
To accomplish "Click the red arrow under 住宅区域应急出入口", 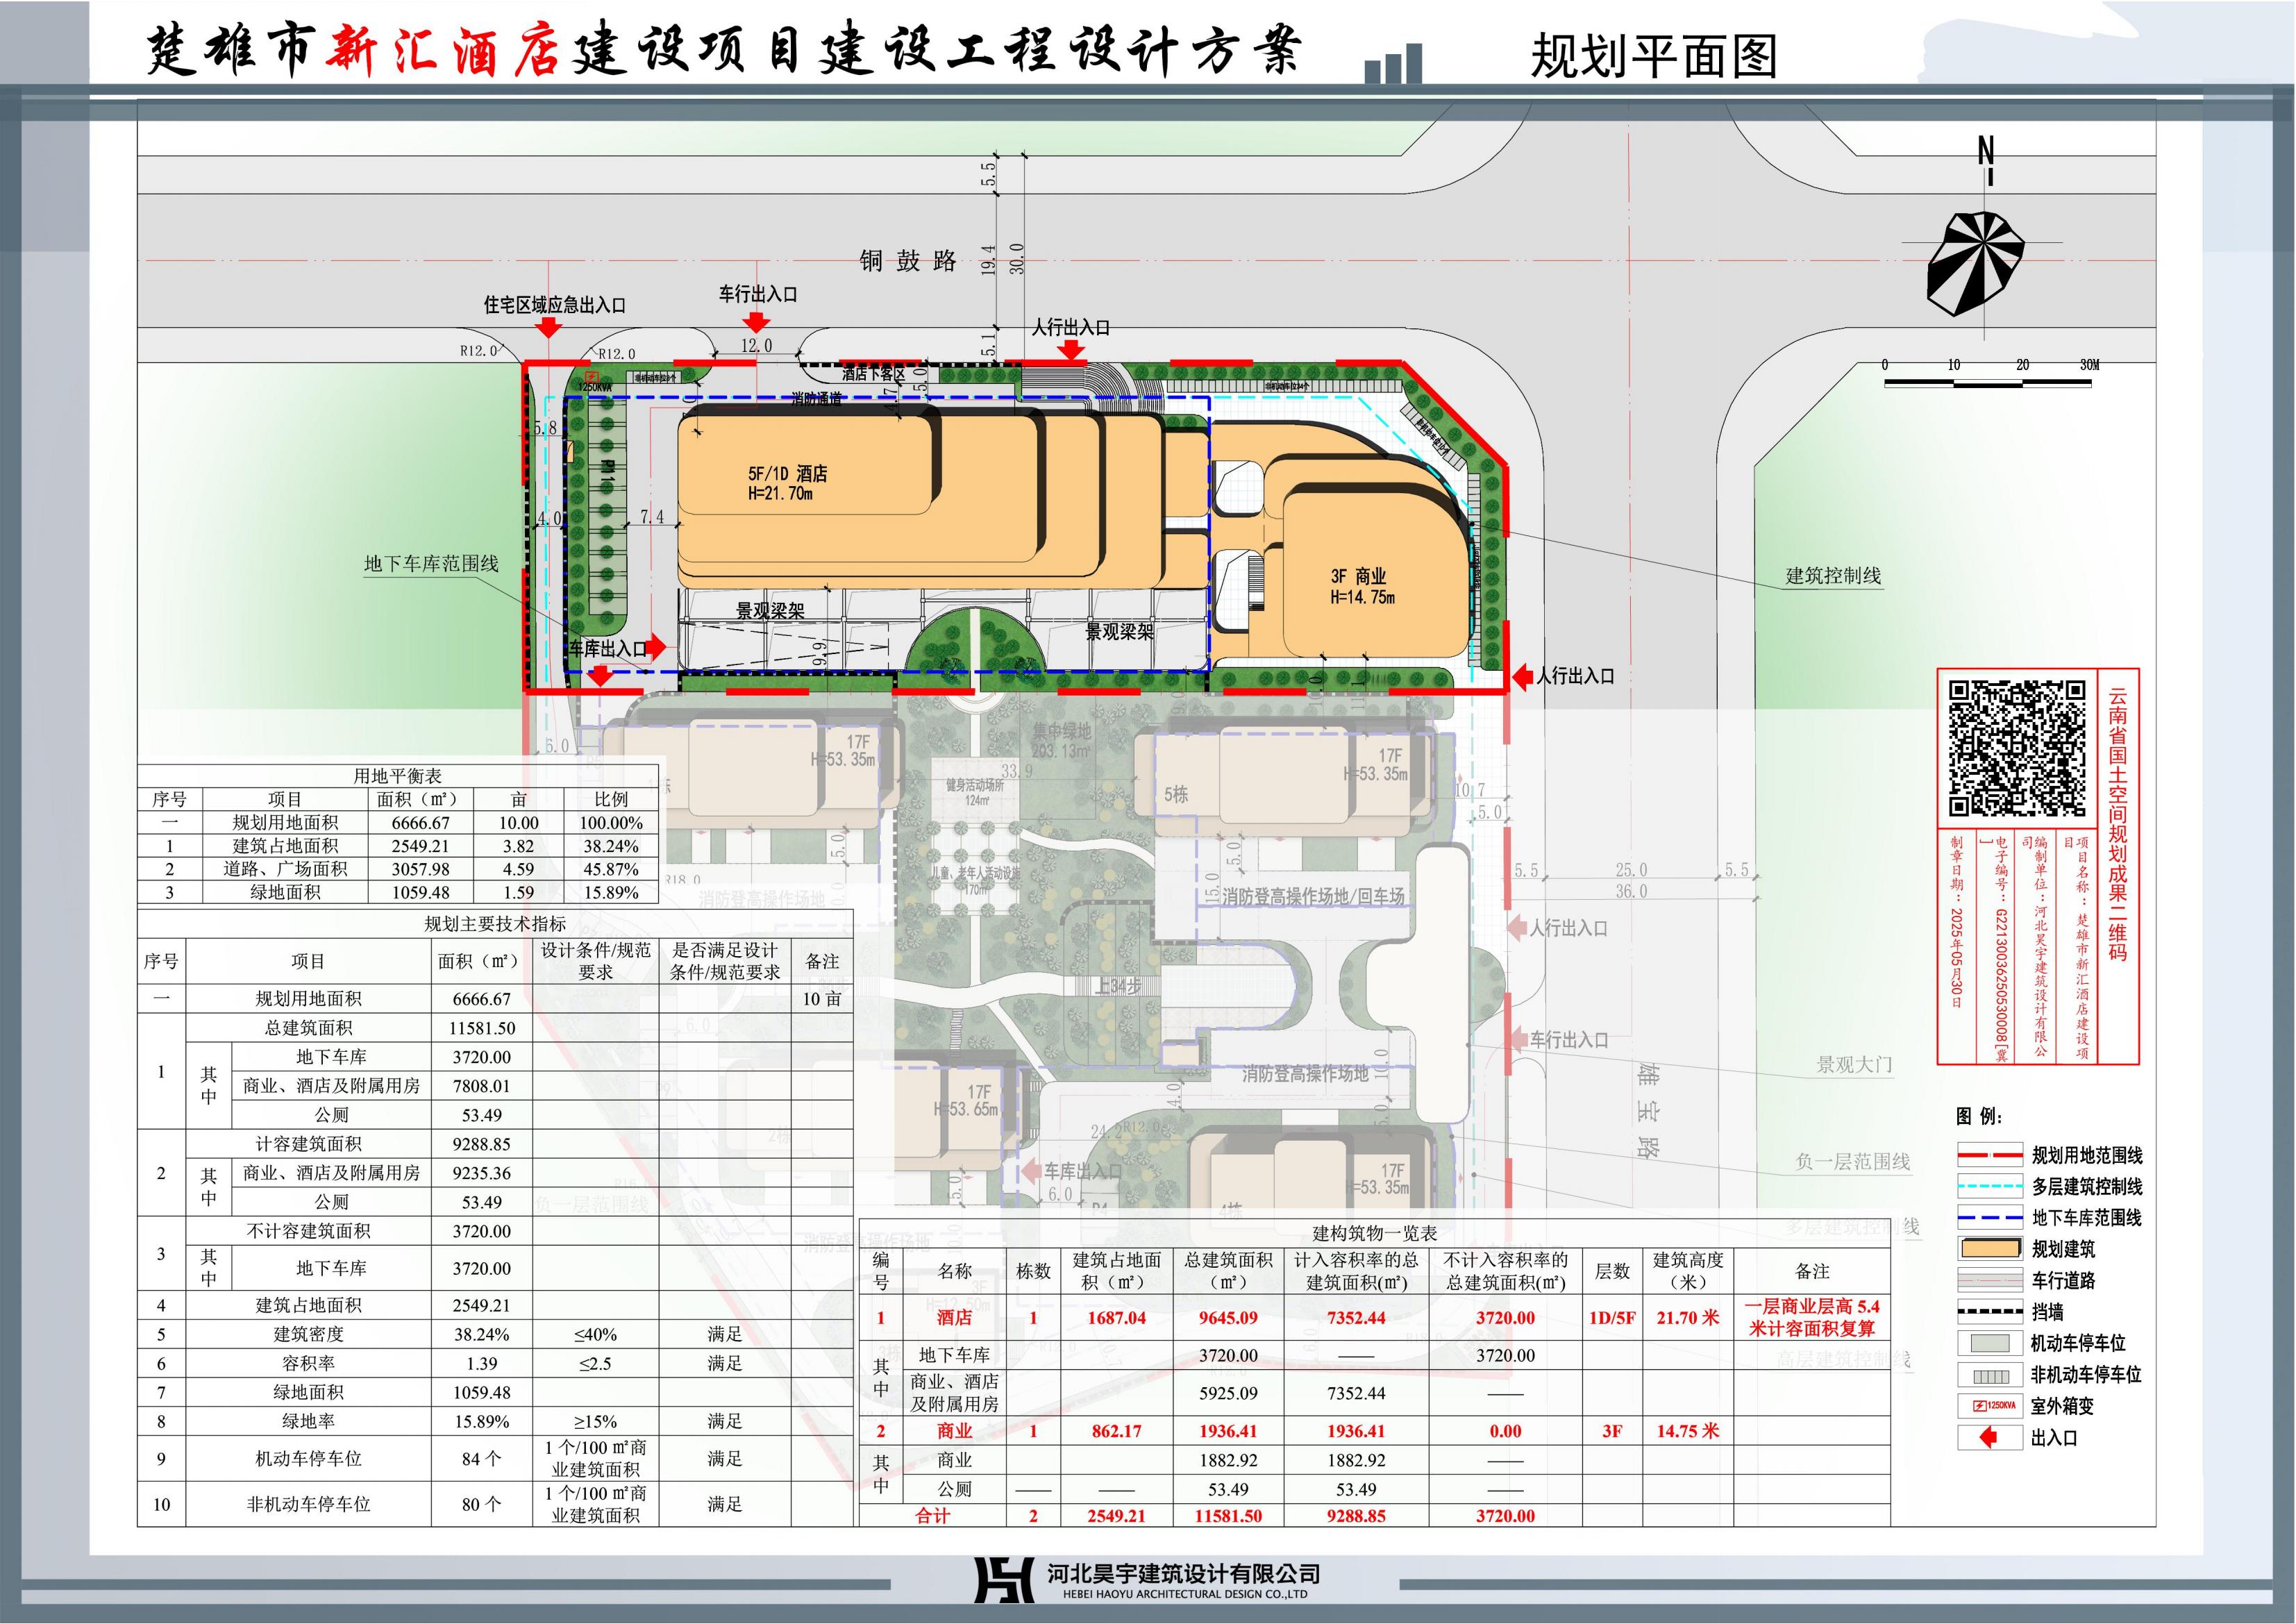I will coord(547,328).
